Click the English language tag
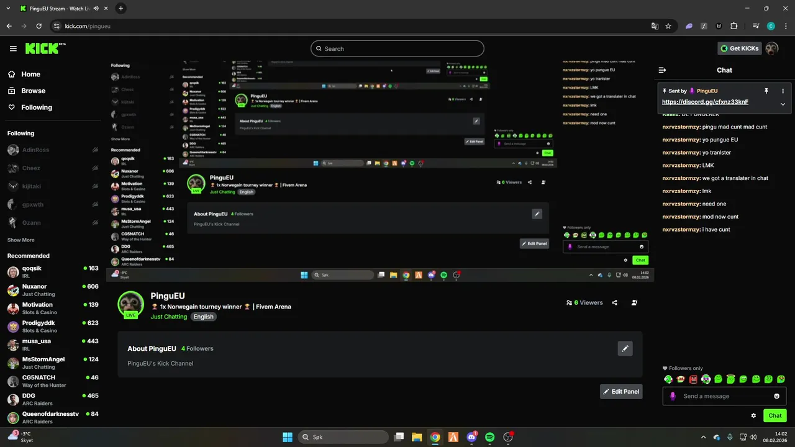Viewport: 795px width, 447px height. click(x=203, y=317)
